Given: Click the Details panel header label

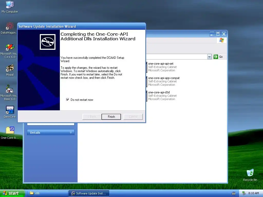Looking at the screenshot, I should pyautogui.click(x=35, y=133).
